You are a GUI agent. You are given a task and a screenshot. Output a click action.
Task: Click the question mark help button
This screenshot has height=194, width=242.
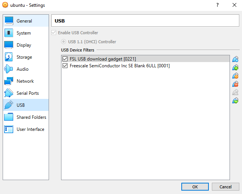coord(217,5)
